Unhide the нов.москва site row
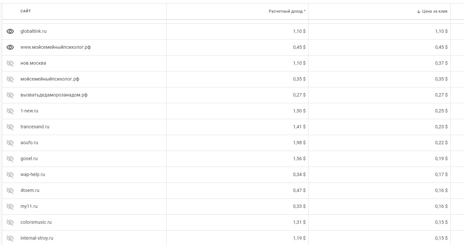Viewport: 464px width, 252px height. pos(10,63)
